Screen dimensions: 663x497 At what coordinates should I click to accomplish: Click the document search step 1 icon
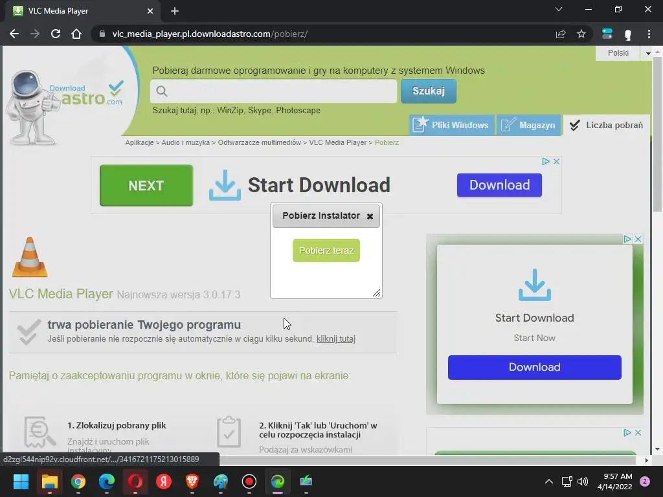pyautogui.click(x=39, y=432)
